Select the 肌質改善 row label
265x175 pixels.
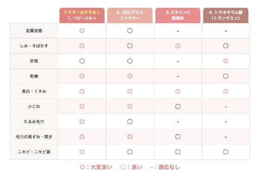tap(34, 31)
